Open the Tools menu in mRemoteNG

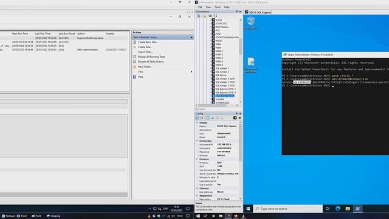[218, 7]
